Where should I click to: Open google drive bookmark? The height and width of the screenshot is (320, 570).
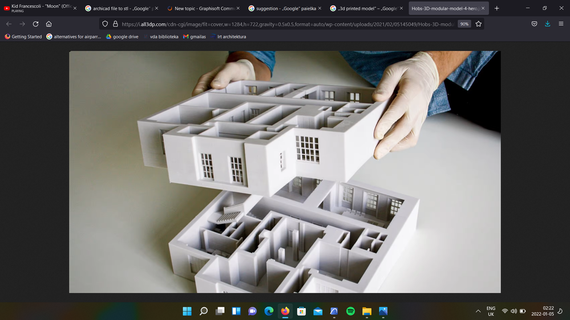point(122,36)
